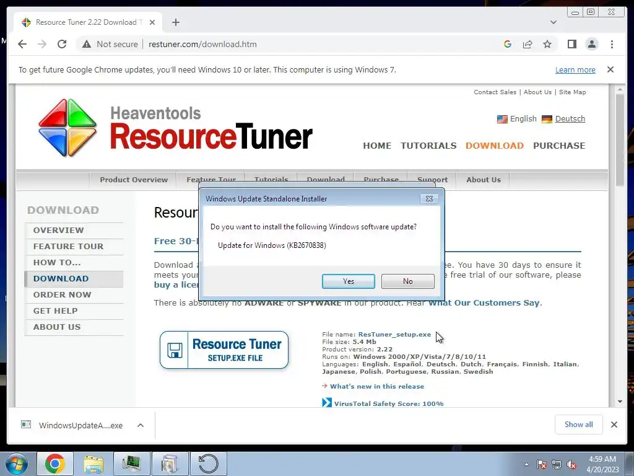Open TUTORIALS in main navigation

428,146
